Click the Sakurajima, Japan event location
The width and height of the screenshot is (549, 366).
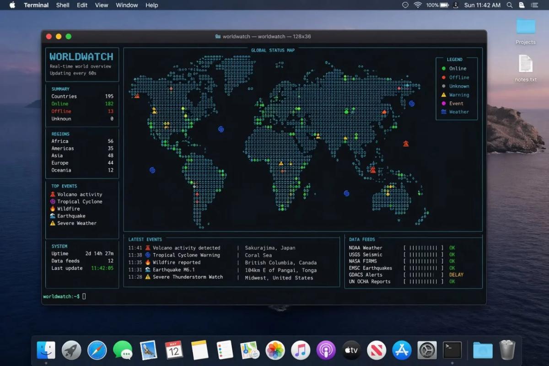tap(270, 248)
